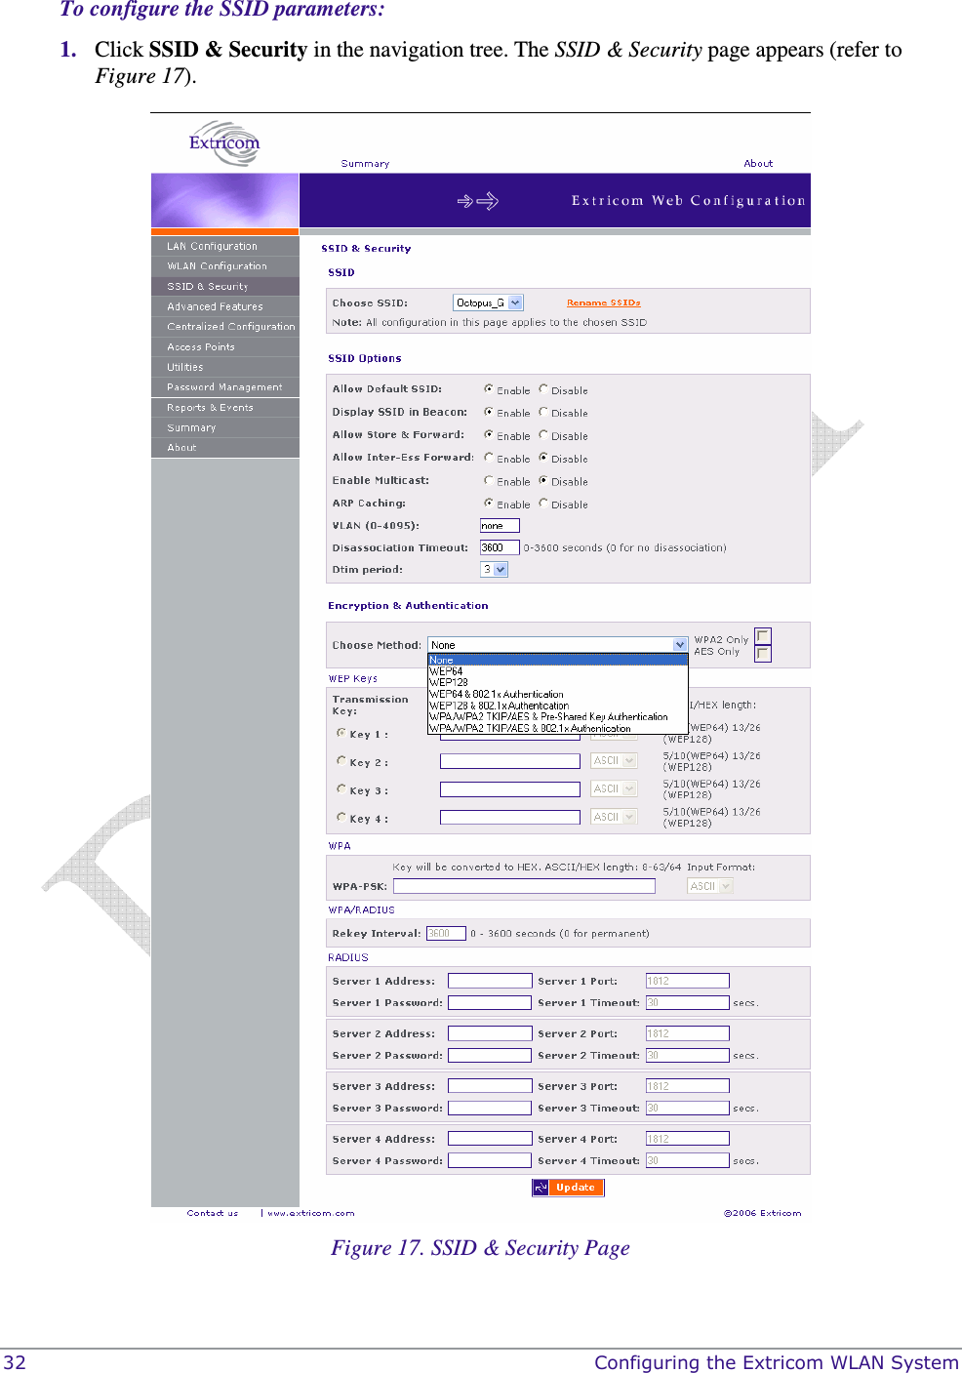
Task: Disable Multicast radio option
Action: (543, 480)
